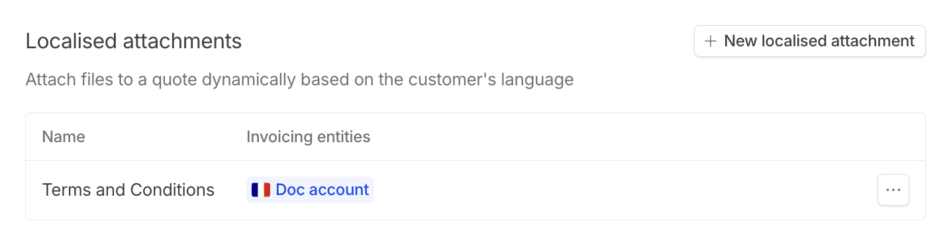Image resolution: width=951 pixels, height=246 pixels.
Task: Click the attachment description subtitle text
Action: point(299,80)
